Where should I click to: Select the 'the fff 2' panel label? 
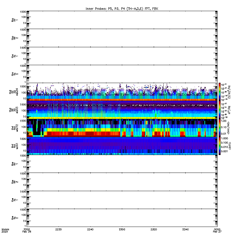click(x=15, y=182)
